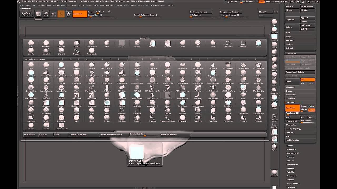Viewport: 337px width, 189px height.
Task: Choose the Layer brush
Action: (x=243, y=96)
